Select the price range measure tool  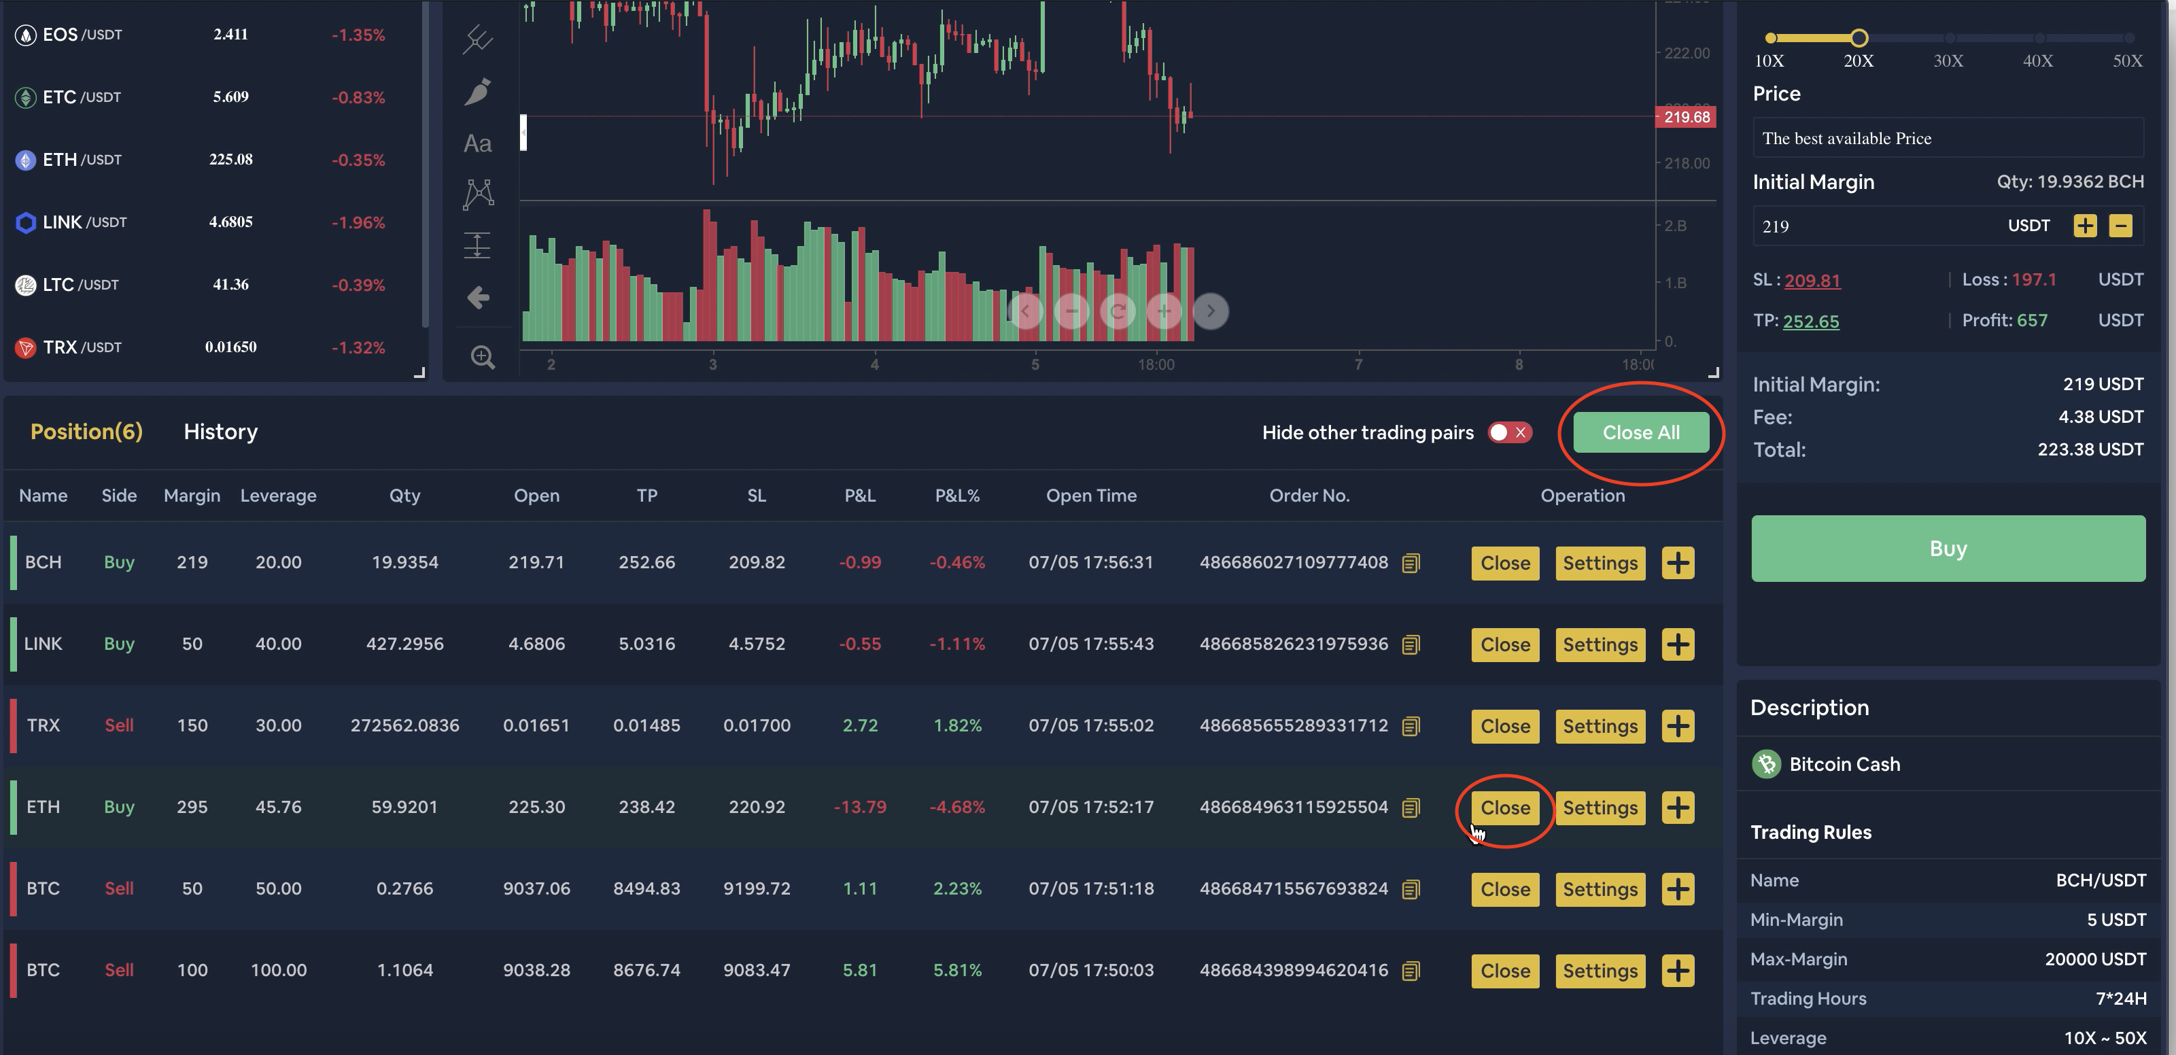(x=477, y=246)
